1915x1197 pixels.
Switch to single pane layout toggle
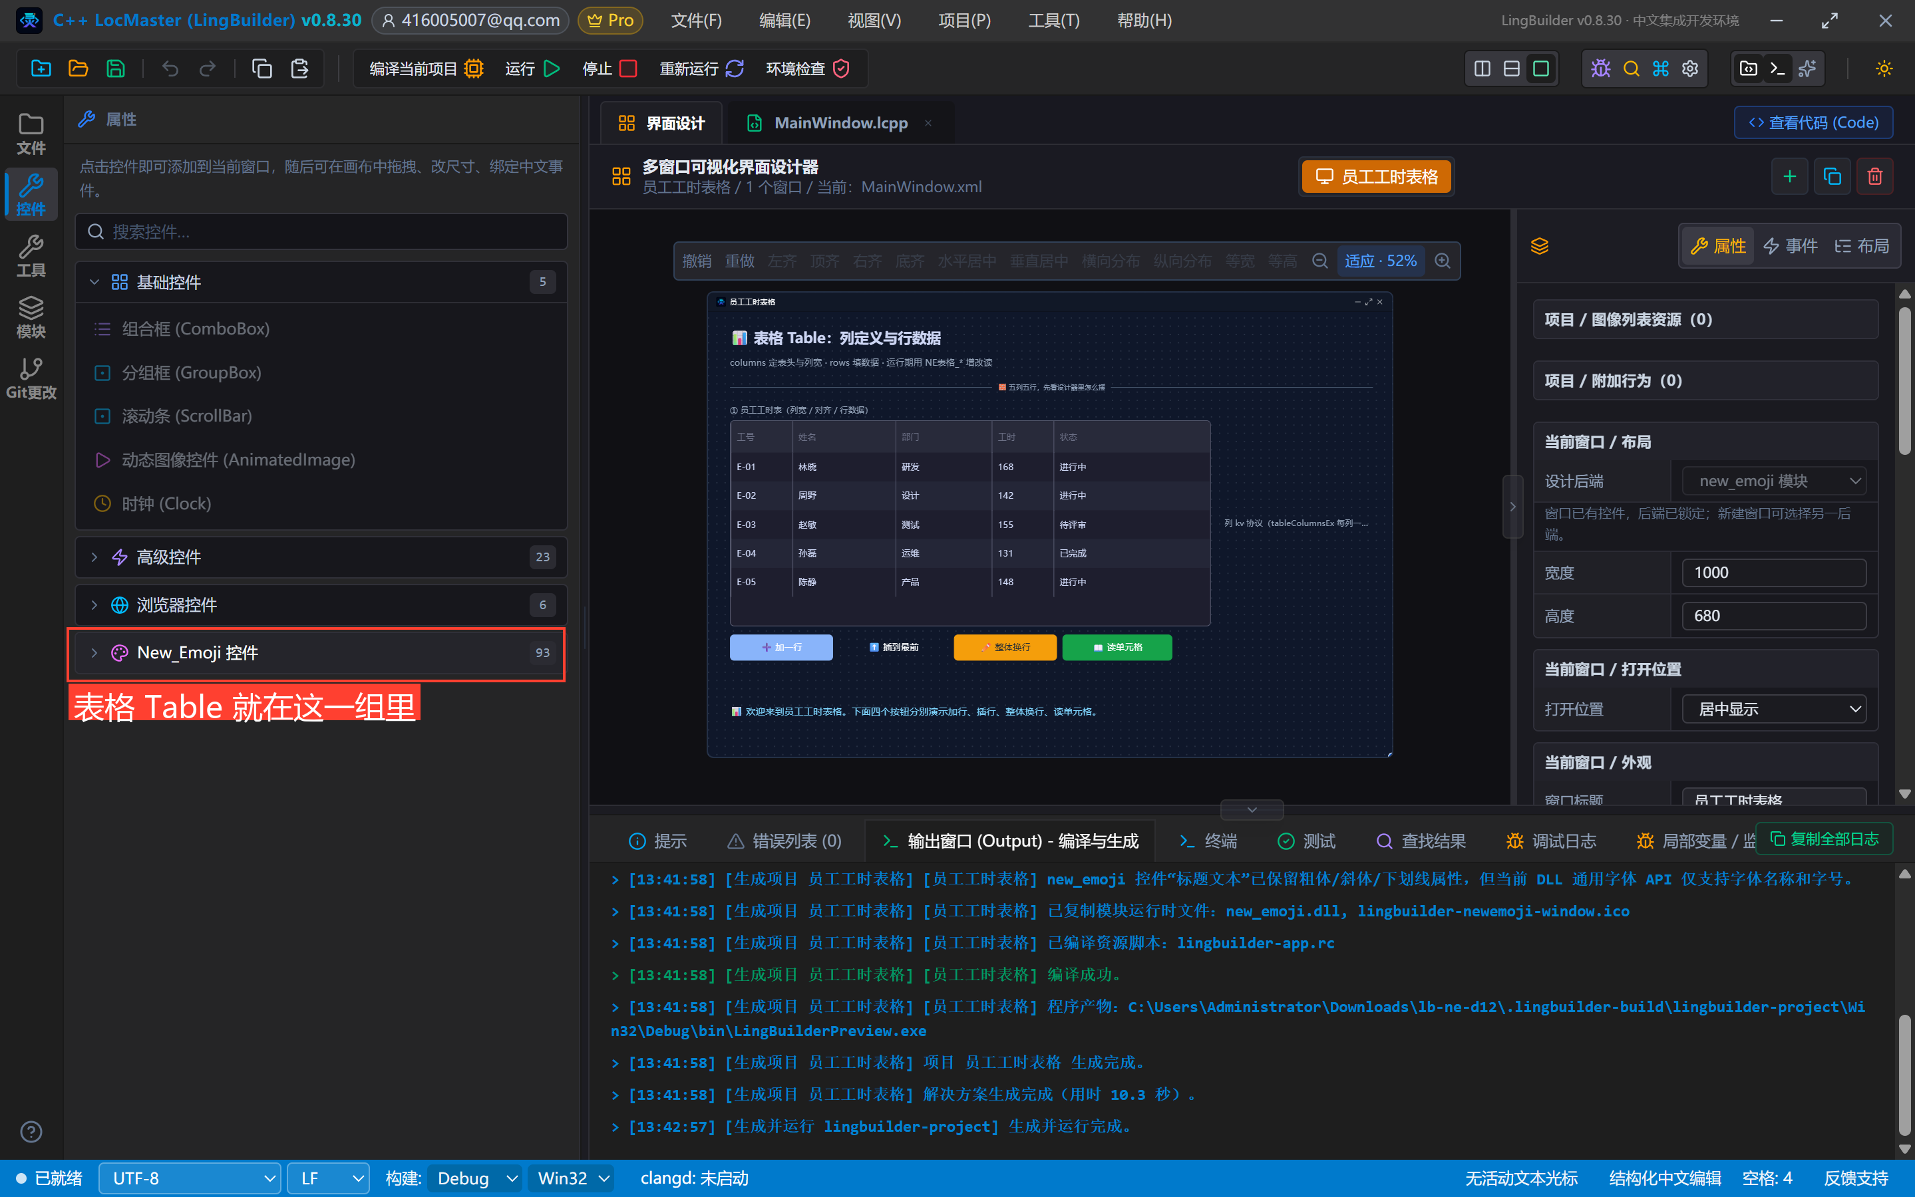click(x=1540, y=69)
